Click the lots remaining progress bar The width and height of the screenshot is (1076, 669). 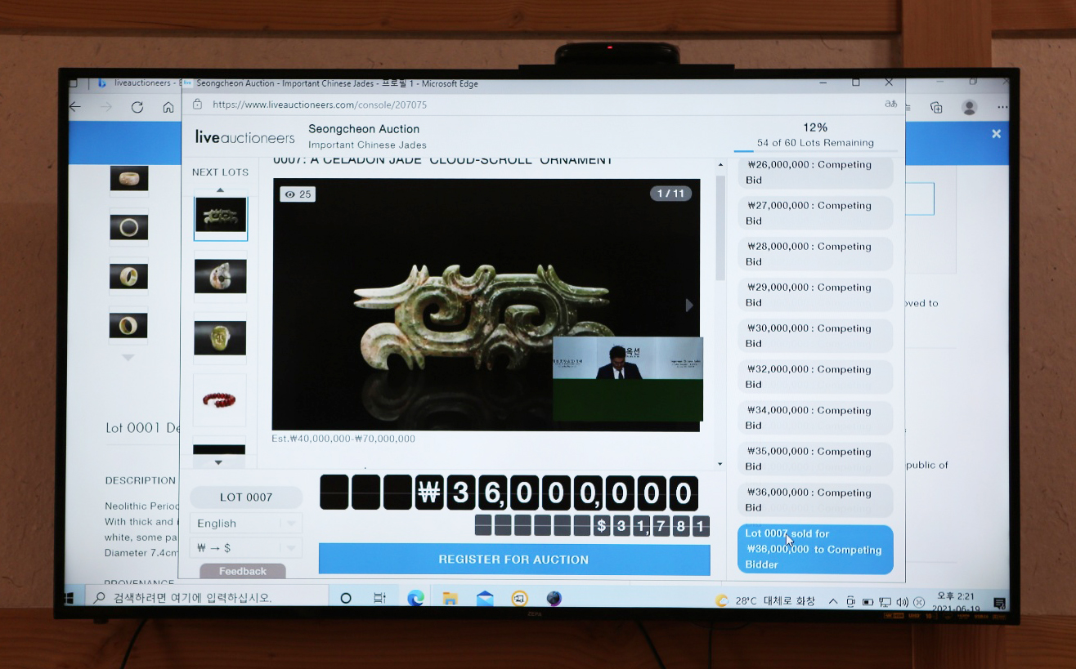(x=815, y=151)
